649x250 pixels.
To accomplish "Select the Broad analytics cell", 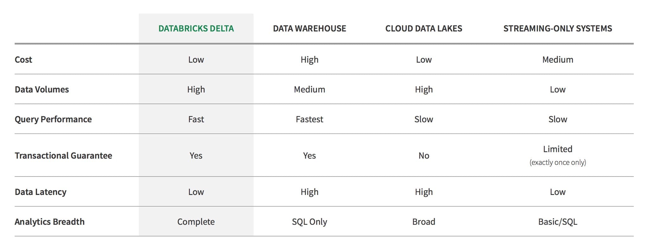I will pyautogui.click(x=424, y=222).
